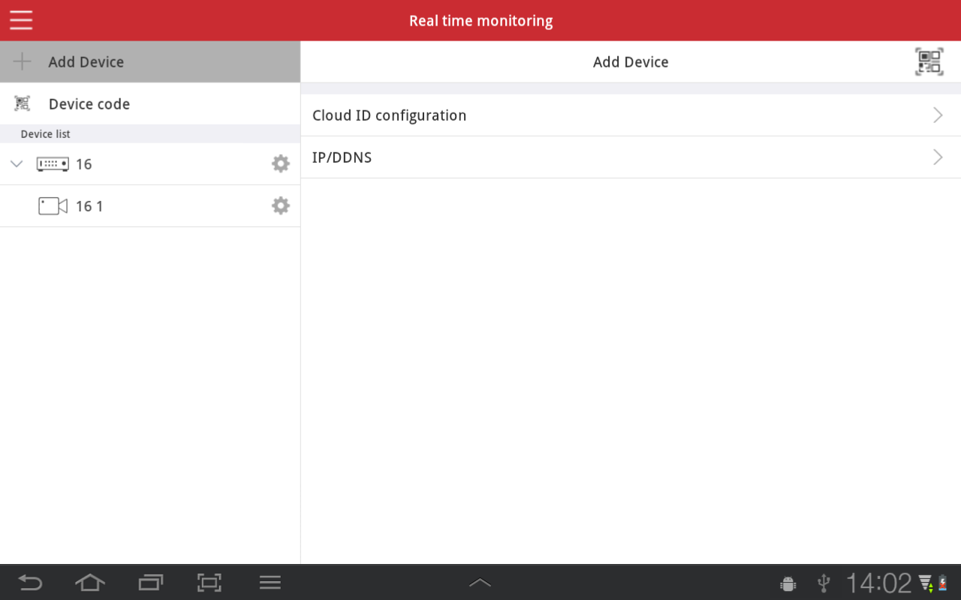Image resolution: width=961 pixels, height=600 pixels.
Task: Open the chevron for IP/DDNS
Action: tap(938, 157)
